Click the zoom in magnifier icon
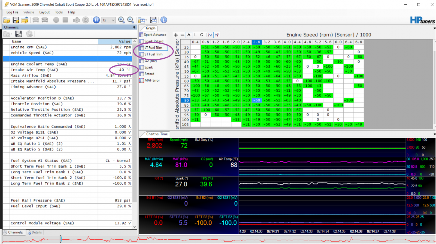The width and height of the screenshot is (436, 244). (x=122, y=20)
